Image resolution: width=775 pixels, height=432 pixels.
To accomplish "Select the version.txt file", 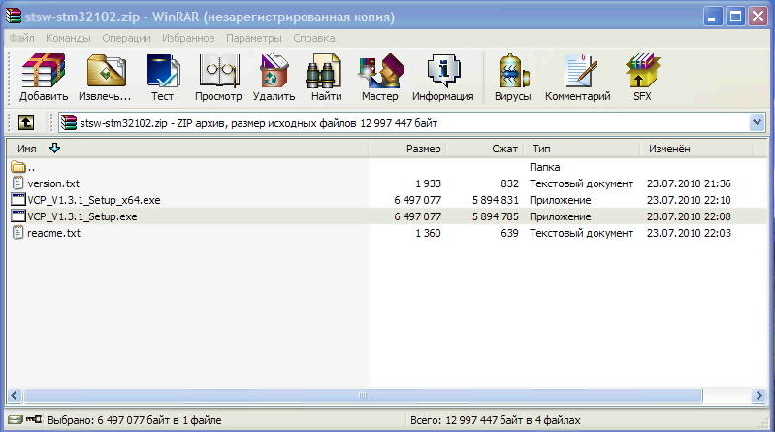I will click(x=53, y=183).
